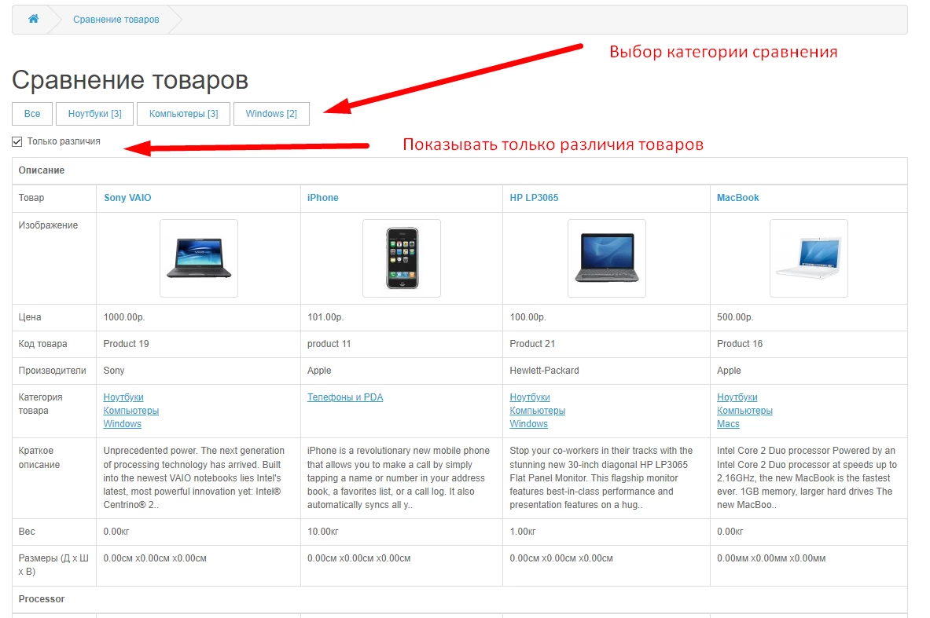The width and height of the screenshot is (930, 618).
Task: Open Ноутбуки category under MacBook
Action: coord(737,397)
